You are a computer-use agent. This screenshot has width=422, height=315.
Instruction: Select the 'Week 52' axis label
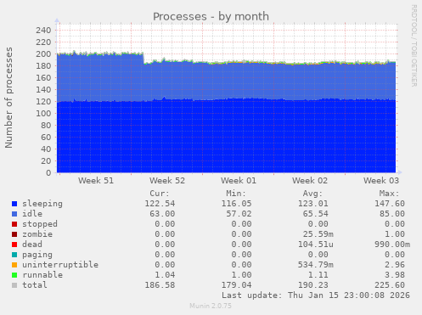point(167,181)
